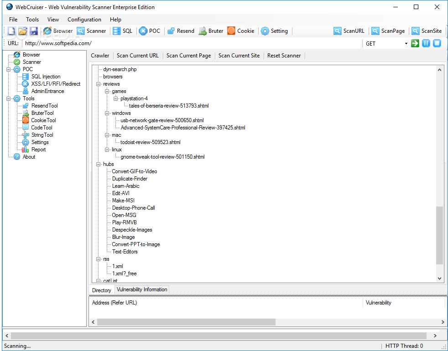This screenshot has width=448, height=351.
Task: Click the URL address input field
Action: tap(192, 43)
